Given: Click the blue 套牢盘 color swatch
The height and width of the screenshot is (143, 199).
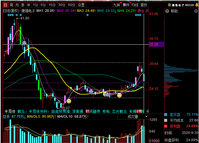Looking at the screenshot, I should pyautogui.click(x=166, y=115).
